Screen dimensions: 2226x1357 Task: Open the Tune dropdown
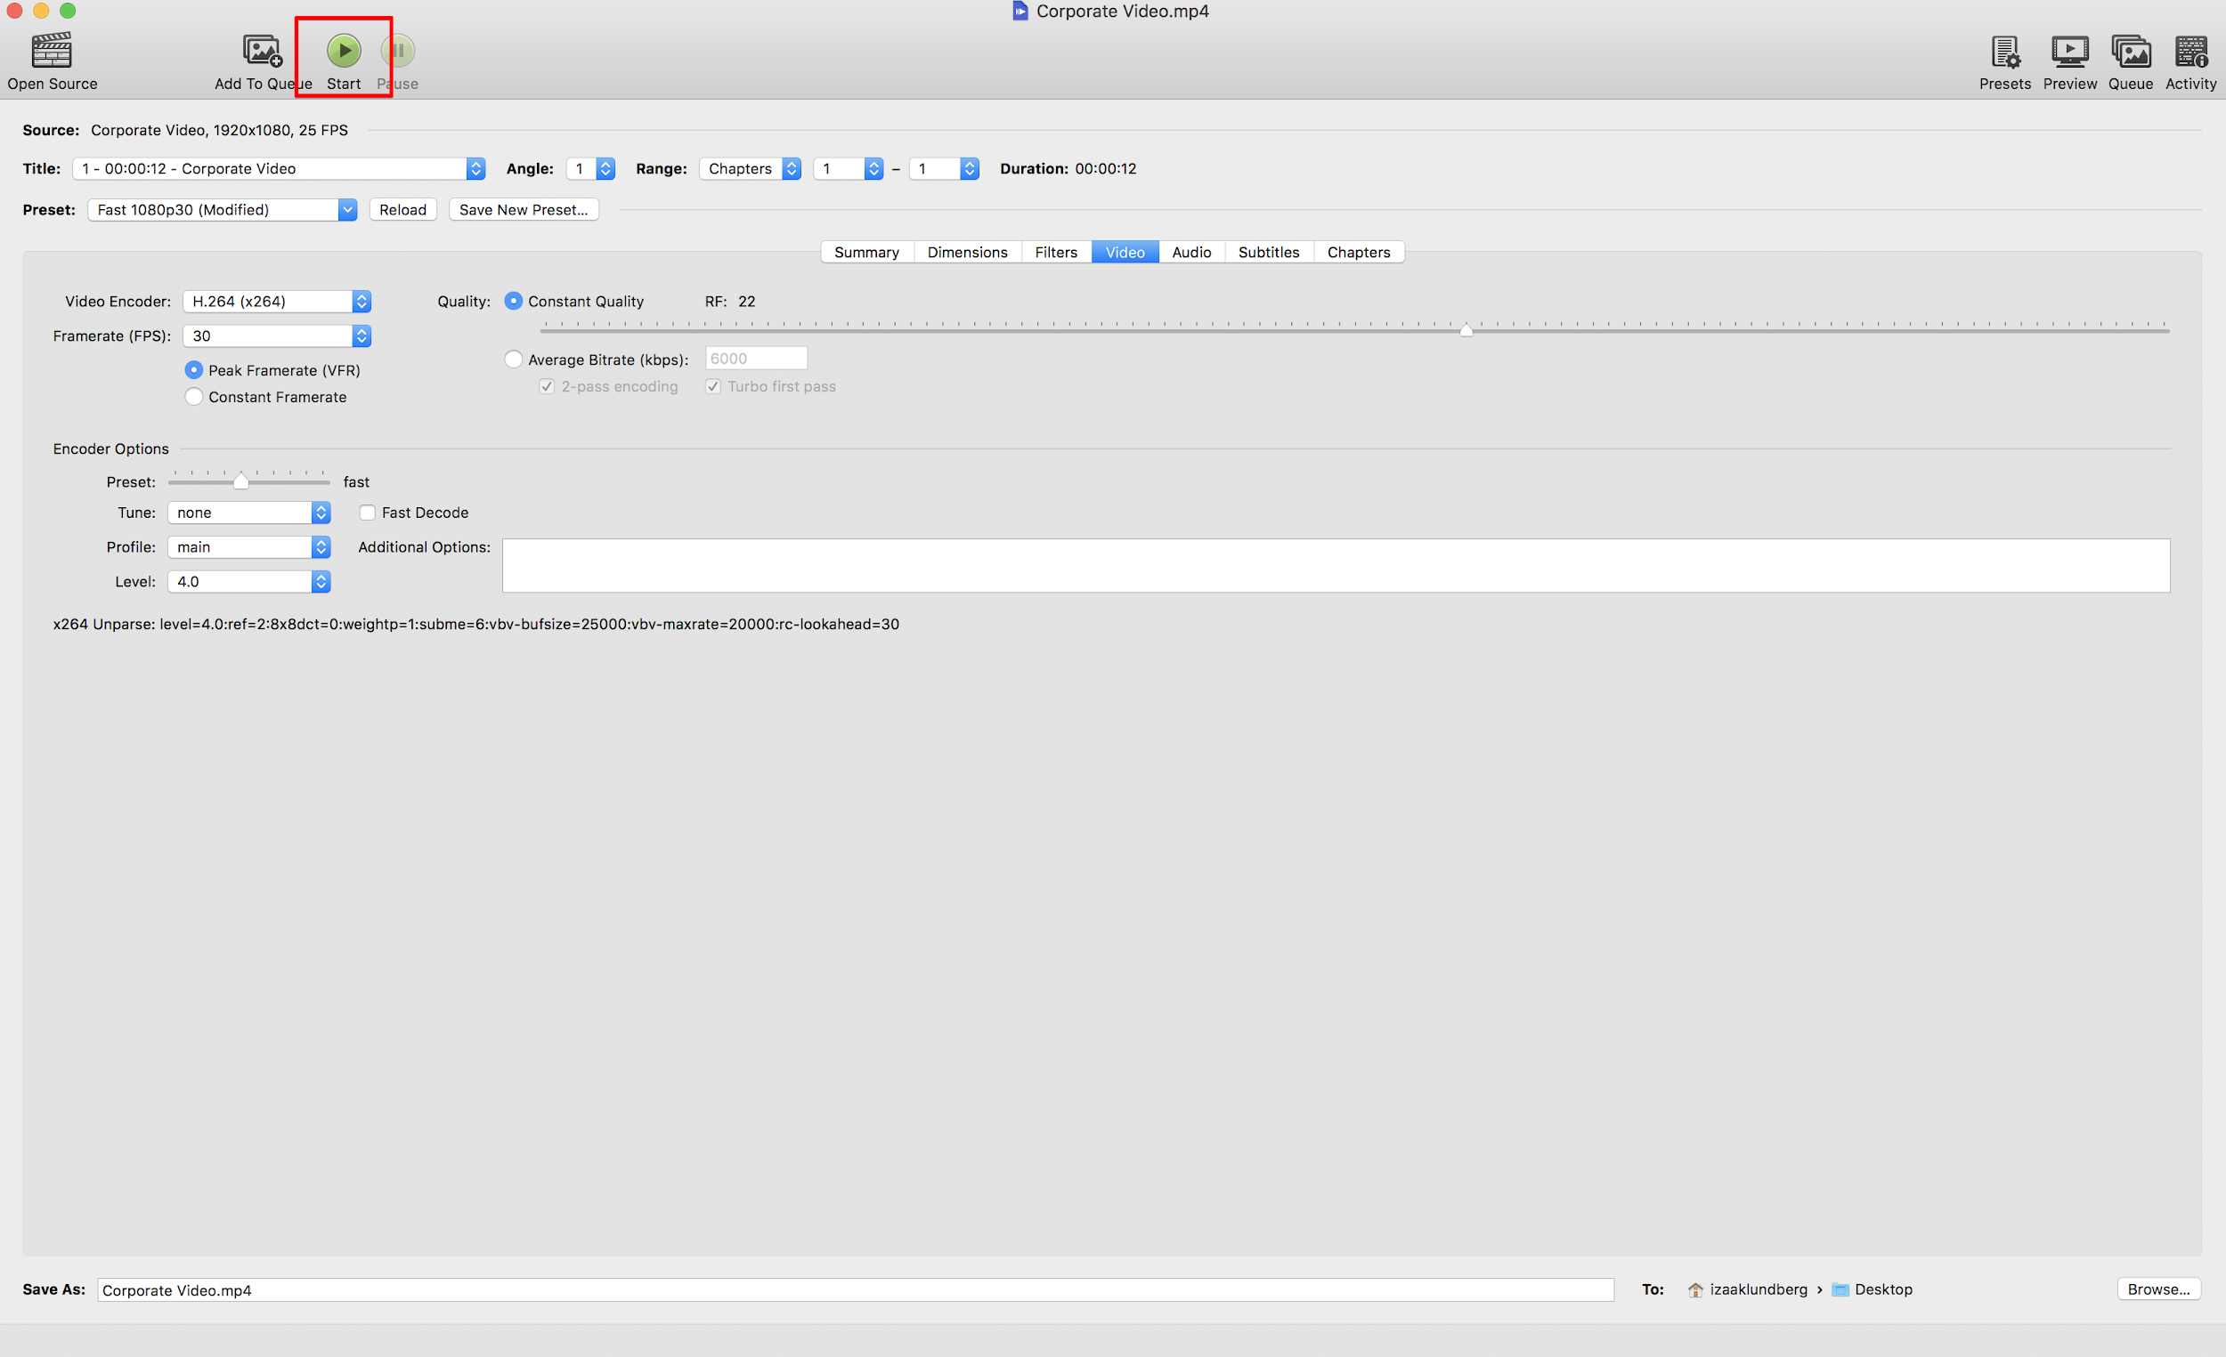(x=249, y=513)
